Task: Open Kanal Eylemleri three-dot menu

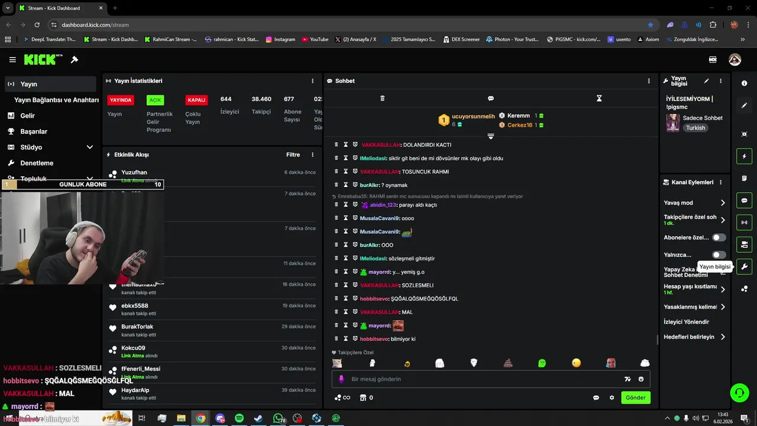Action: point(720,182)
